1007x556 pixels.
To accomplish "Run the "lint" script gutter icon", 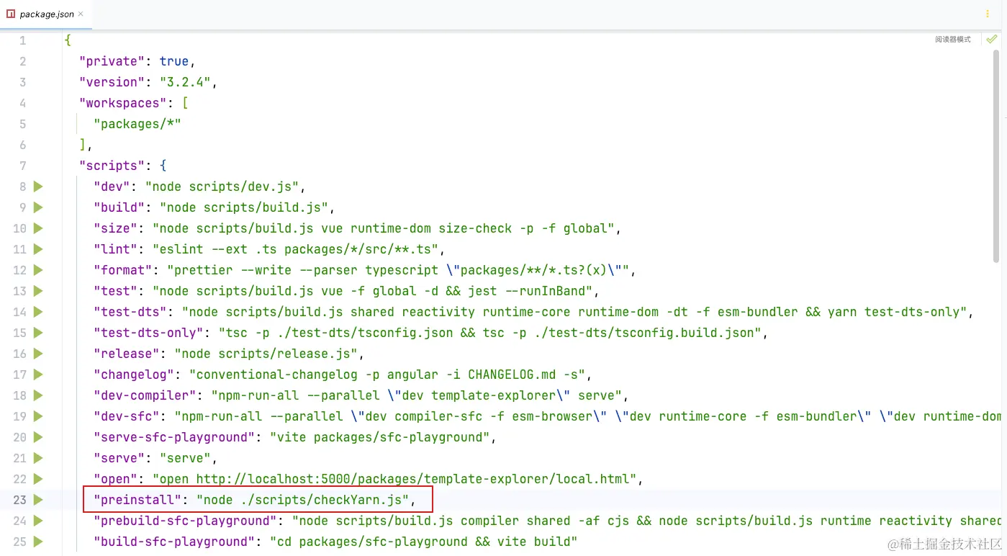I will [x=38, y=249].
